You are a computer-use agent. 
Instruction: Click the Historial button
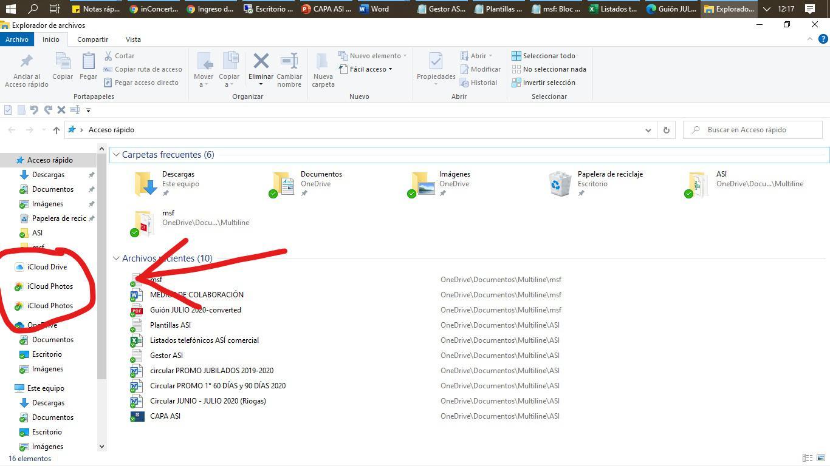pyautogui.click(x=481, y=83)
